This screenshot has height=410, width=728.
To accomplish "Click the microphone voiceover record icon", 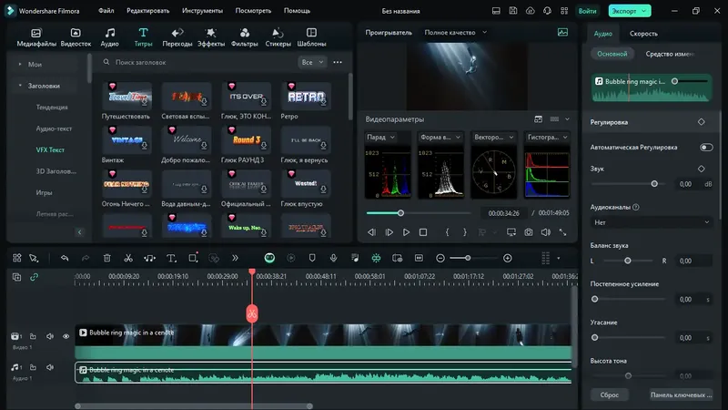I will 334,259.
